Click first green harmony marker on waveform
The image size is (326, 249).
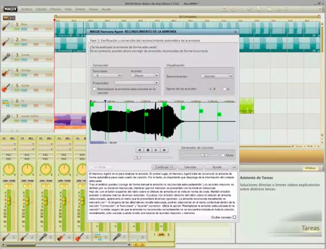click(92, 104)
